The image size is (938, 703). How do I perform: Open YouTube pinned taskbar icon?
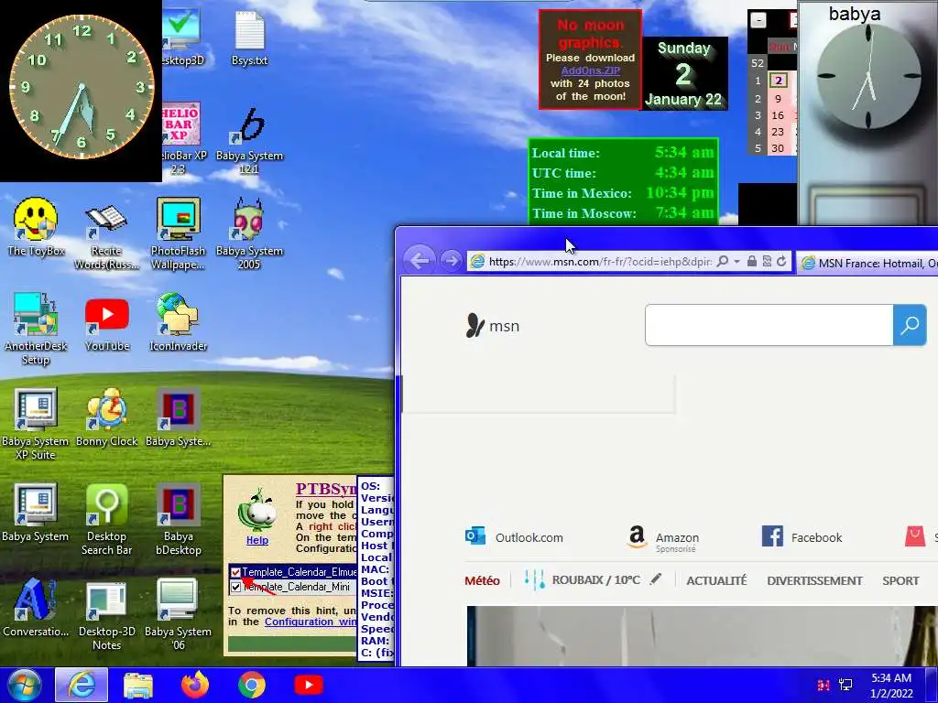pos(309,685)
